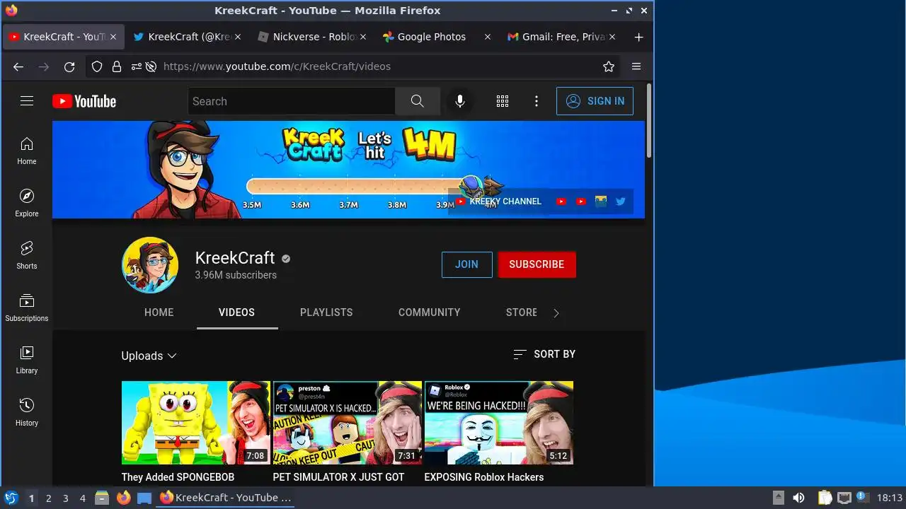Click the page vertical scrollbar
This screenshot has width=906, height=509.
(x=649, y=120)
